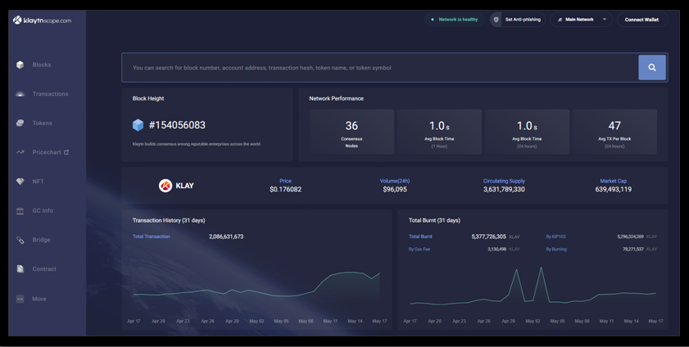
Task: Expand the More menu item
Action: pyautogui.click(x=39, y=299)
